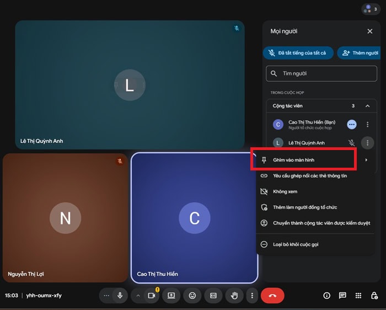Viewport: 386px width, 310px height.
Task: Click the time 15:03
Action: coord(12,295)
